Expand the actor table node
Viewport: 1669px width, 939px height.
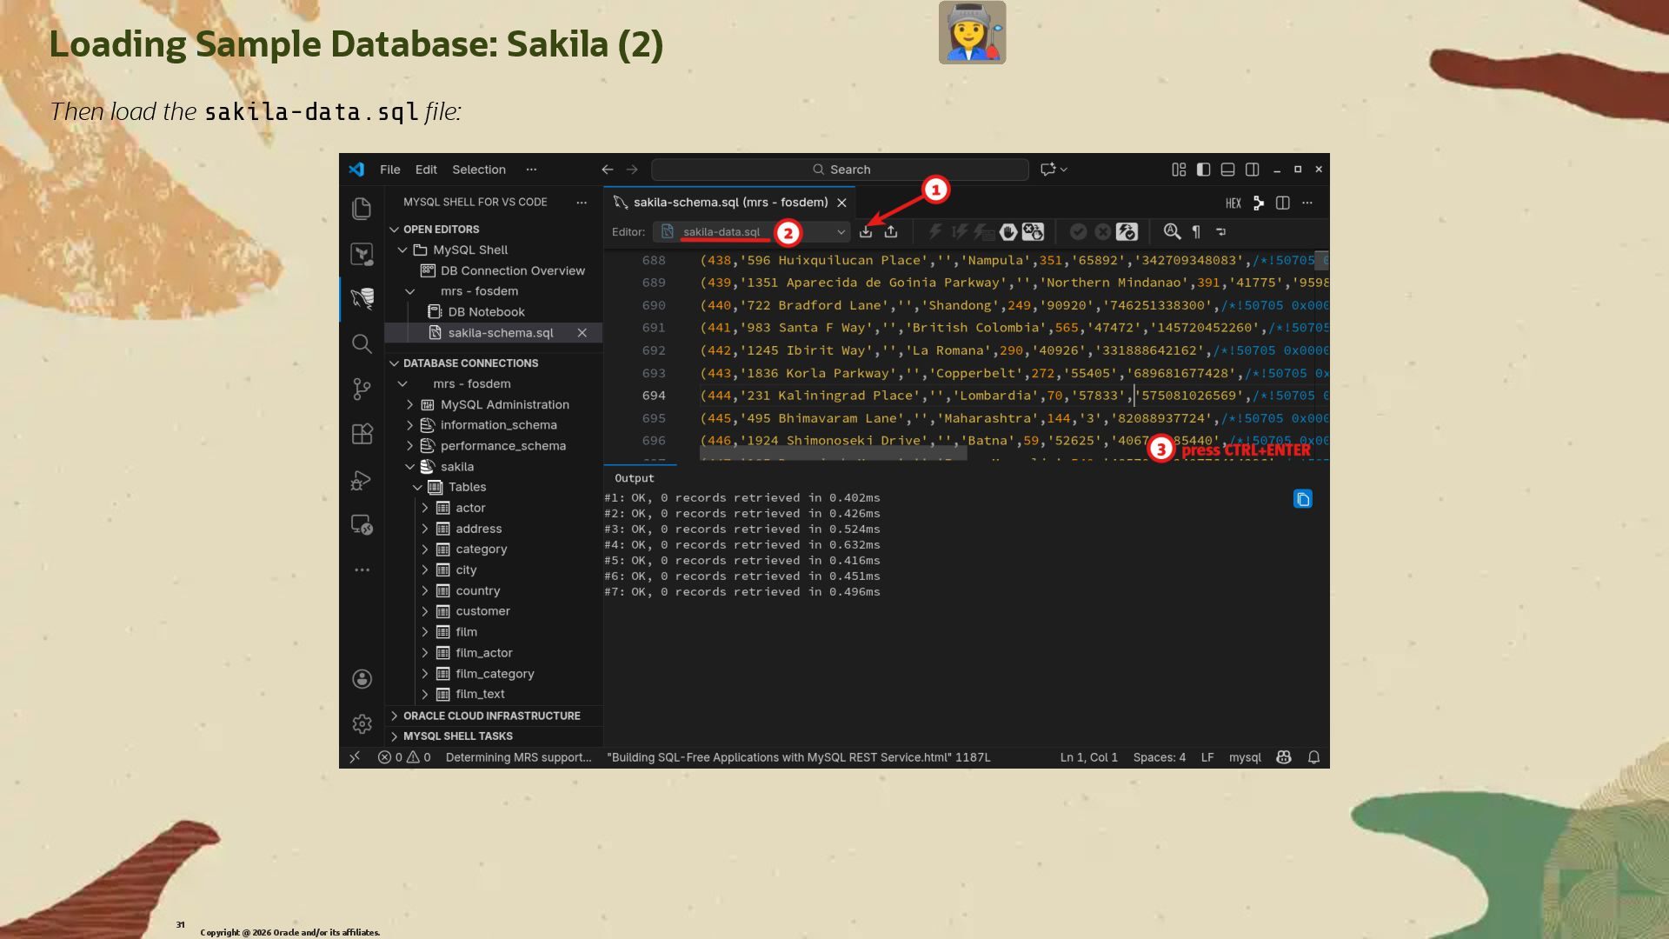(x=425, y=508)
